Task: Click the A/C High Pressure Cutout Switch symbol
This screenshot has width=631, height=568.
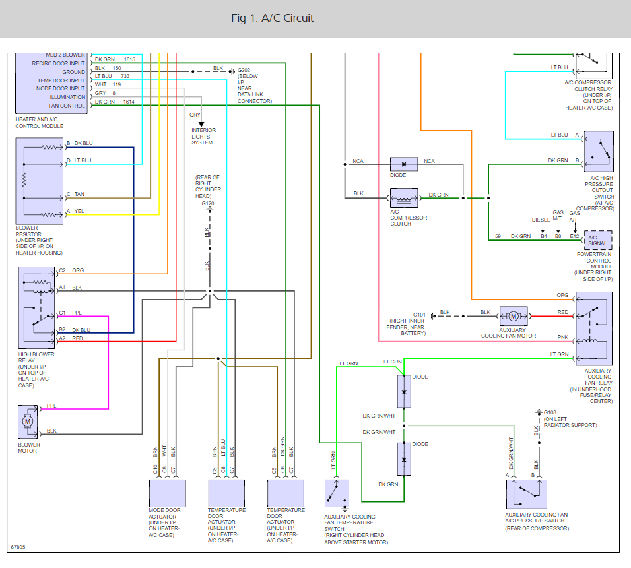Action: (x=599, y=151)
